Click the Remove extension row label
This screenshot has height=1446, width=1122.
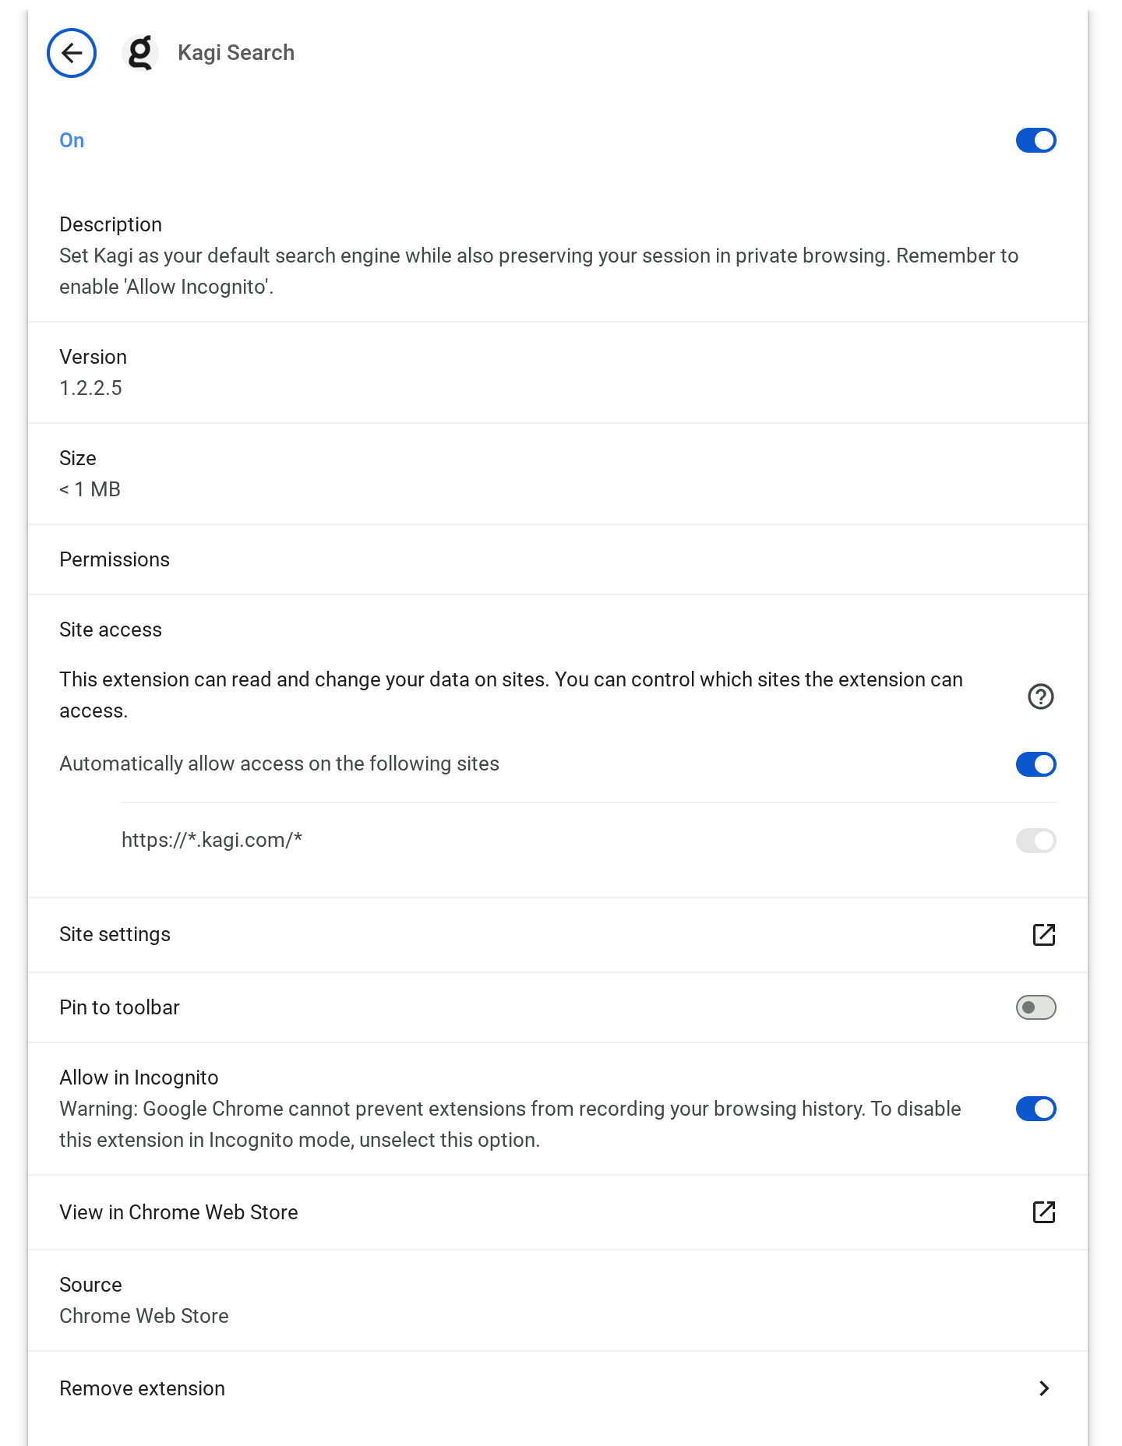[x=143, y=1388]
